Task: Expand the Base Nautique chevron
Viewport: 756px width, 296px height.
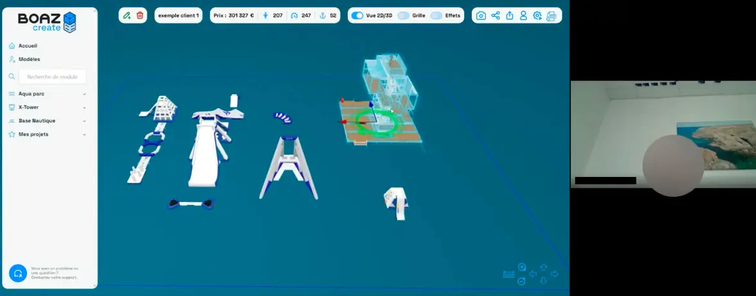Action: 84,121
